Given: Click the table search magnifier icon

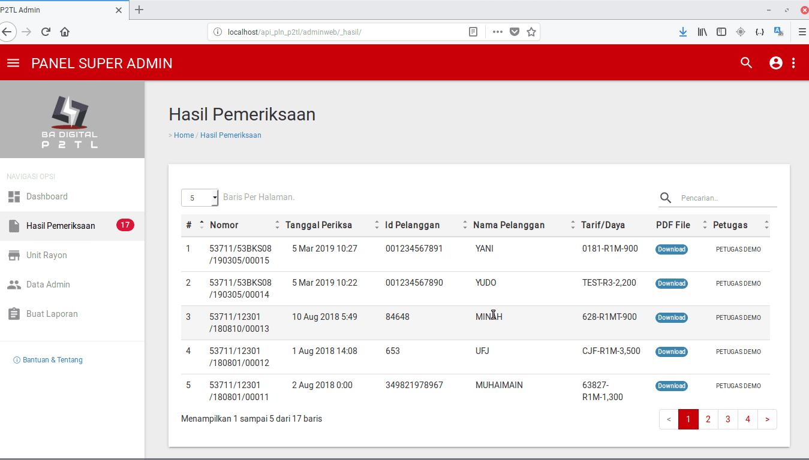Looking at the screenshot, I should coord(666,198).
